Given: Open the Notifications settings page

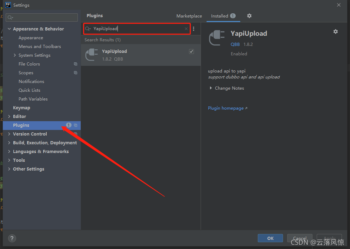Looking at the screenshot, I should pos(31,81).
